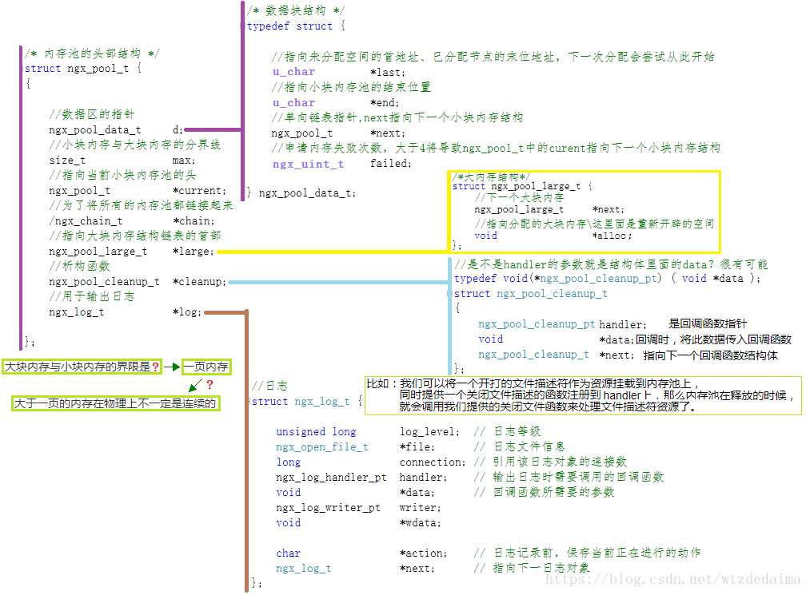This screenshot has height=595, width=810.
Task: Select the '//日志' comment
Action: point(269,386)
